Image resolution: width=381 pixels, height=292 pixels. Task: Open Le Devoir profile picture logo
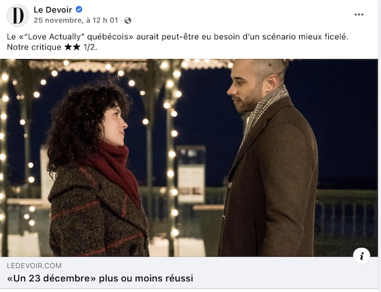pyautogui.click(x=18, y=15)
